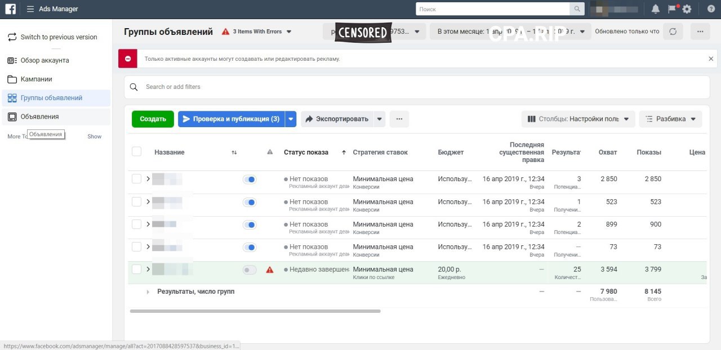
Task: Toggle switch of row with показы 2 850
Action: click(x=250, y=180)
